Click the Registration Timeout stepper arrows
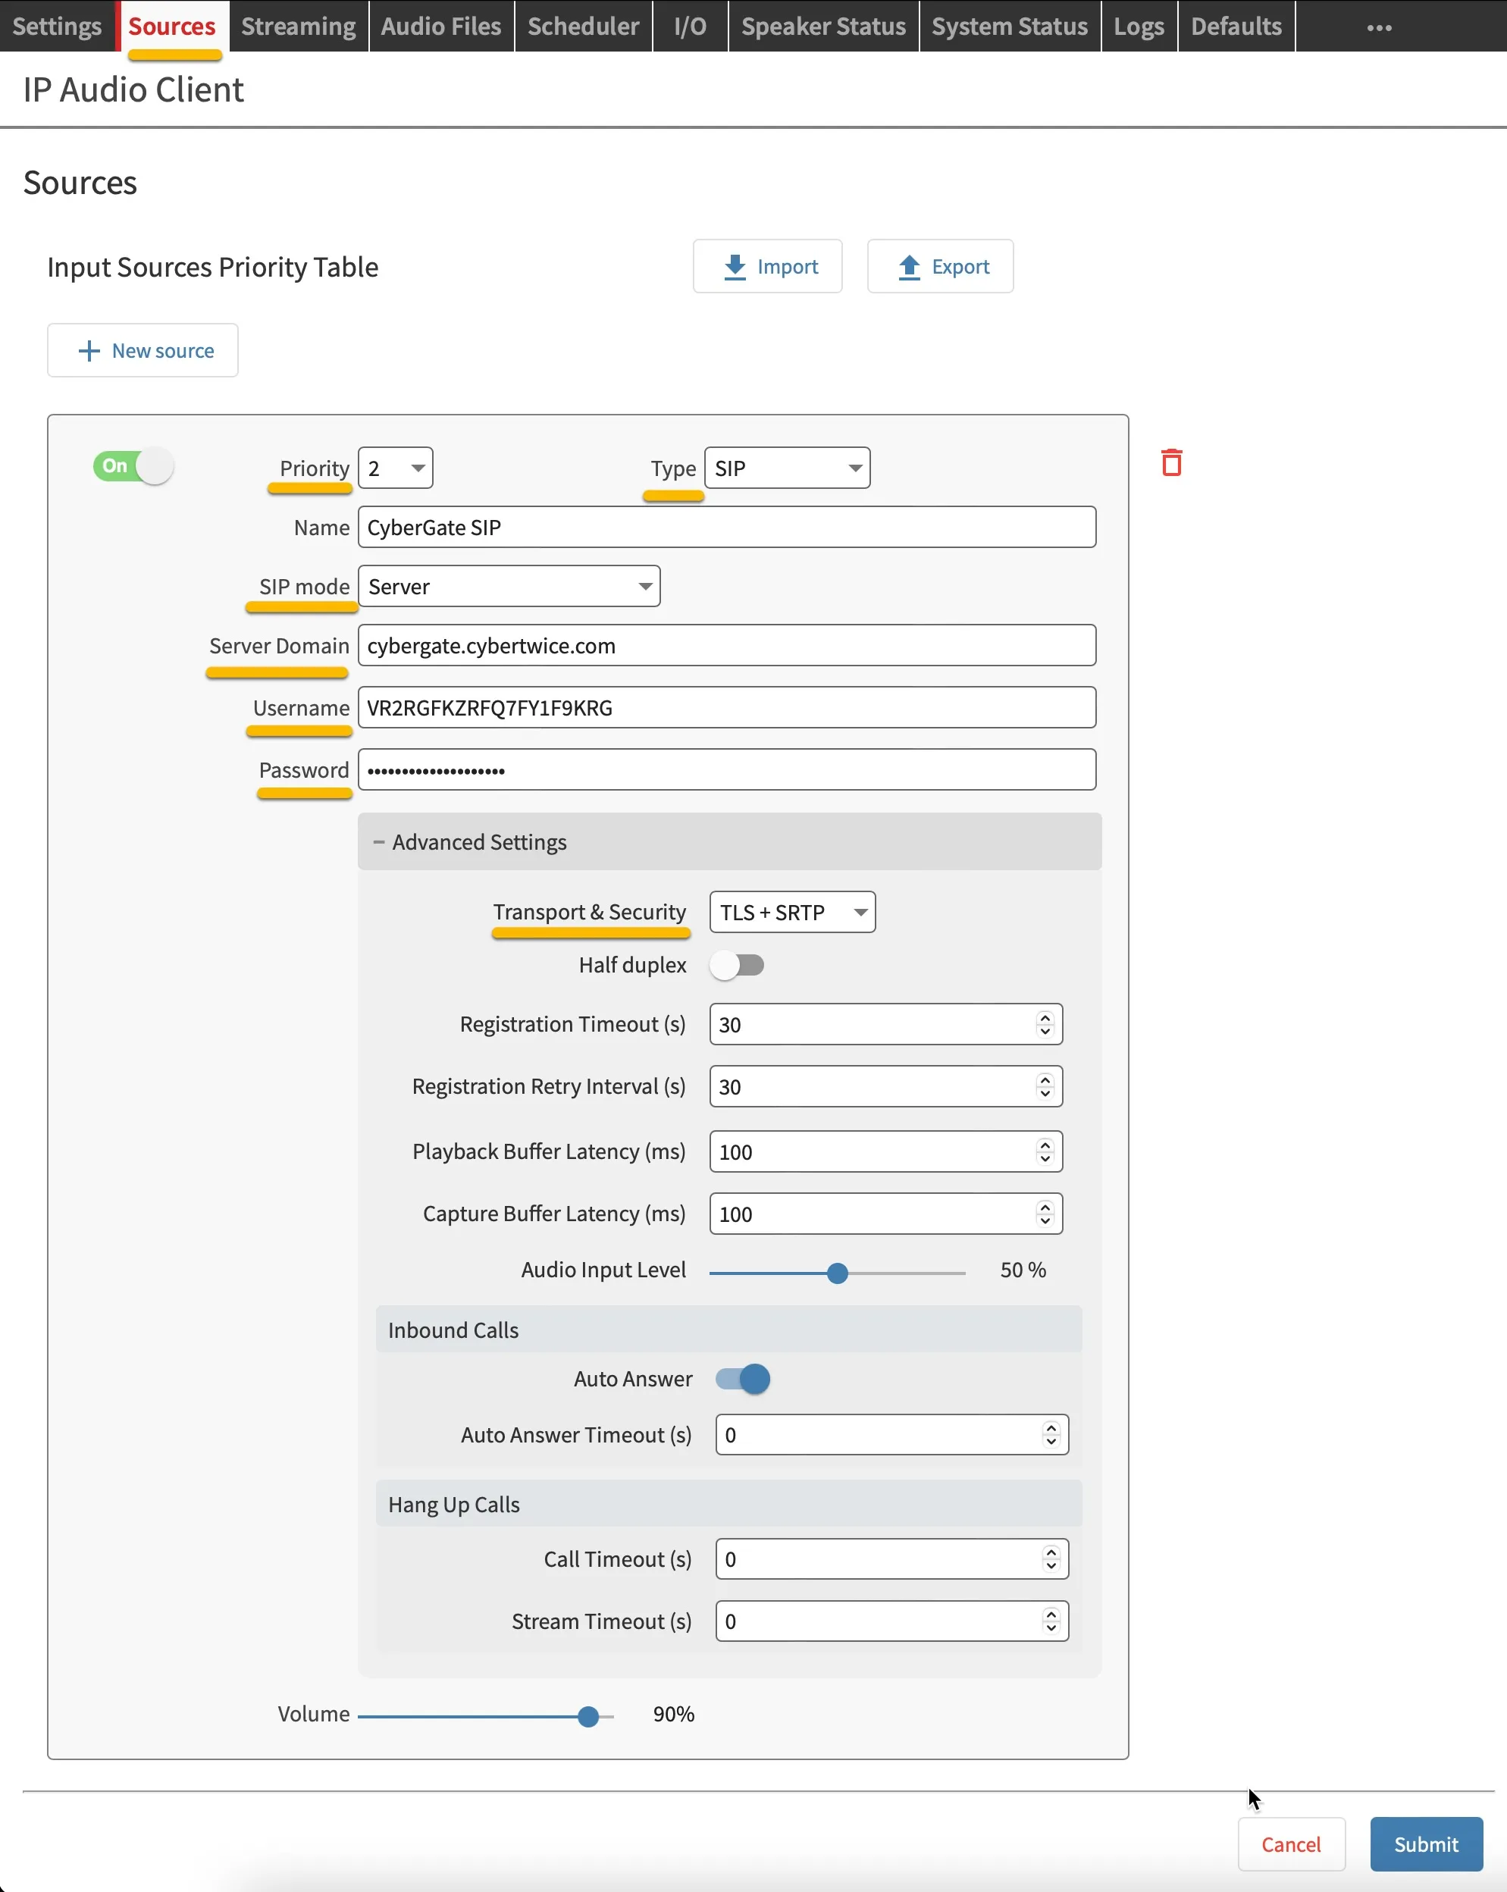 tap(1045, 1024)
